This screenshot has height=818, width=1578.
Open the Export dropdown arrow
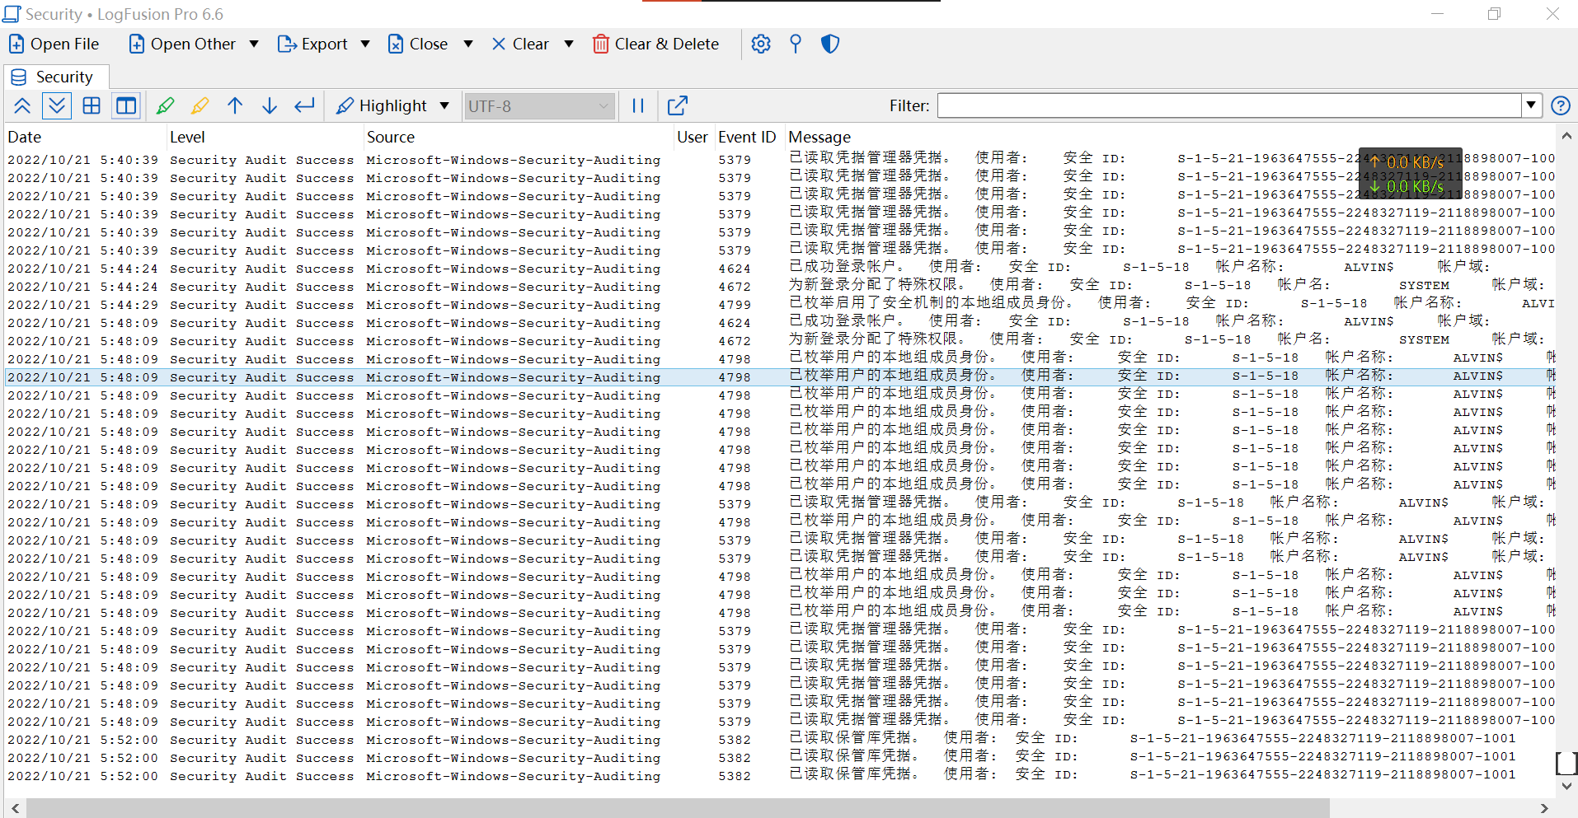tap(365, 44)
